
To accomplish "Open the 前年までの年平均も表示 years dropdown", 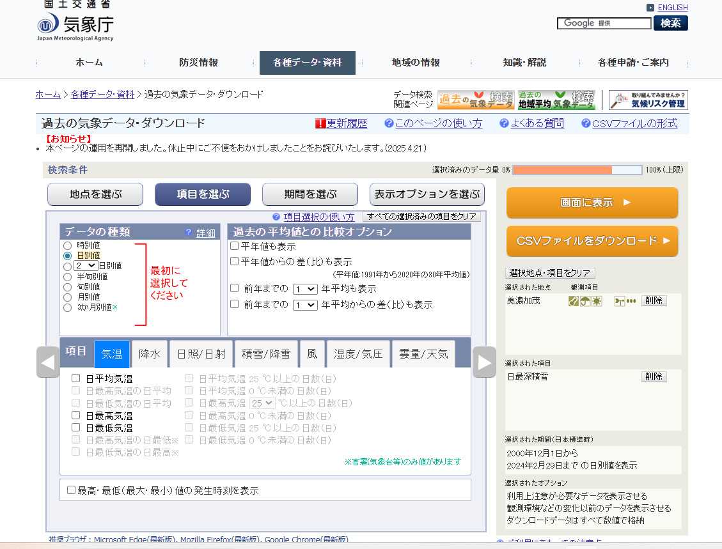I will point(305,289).
